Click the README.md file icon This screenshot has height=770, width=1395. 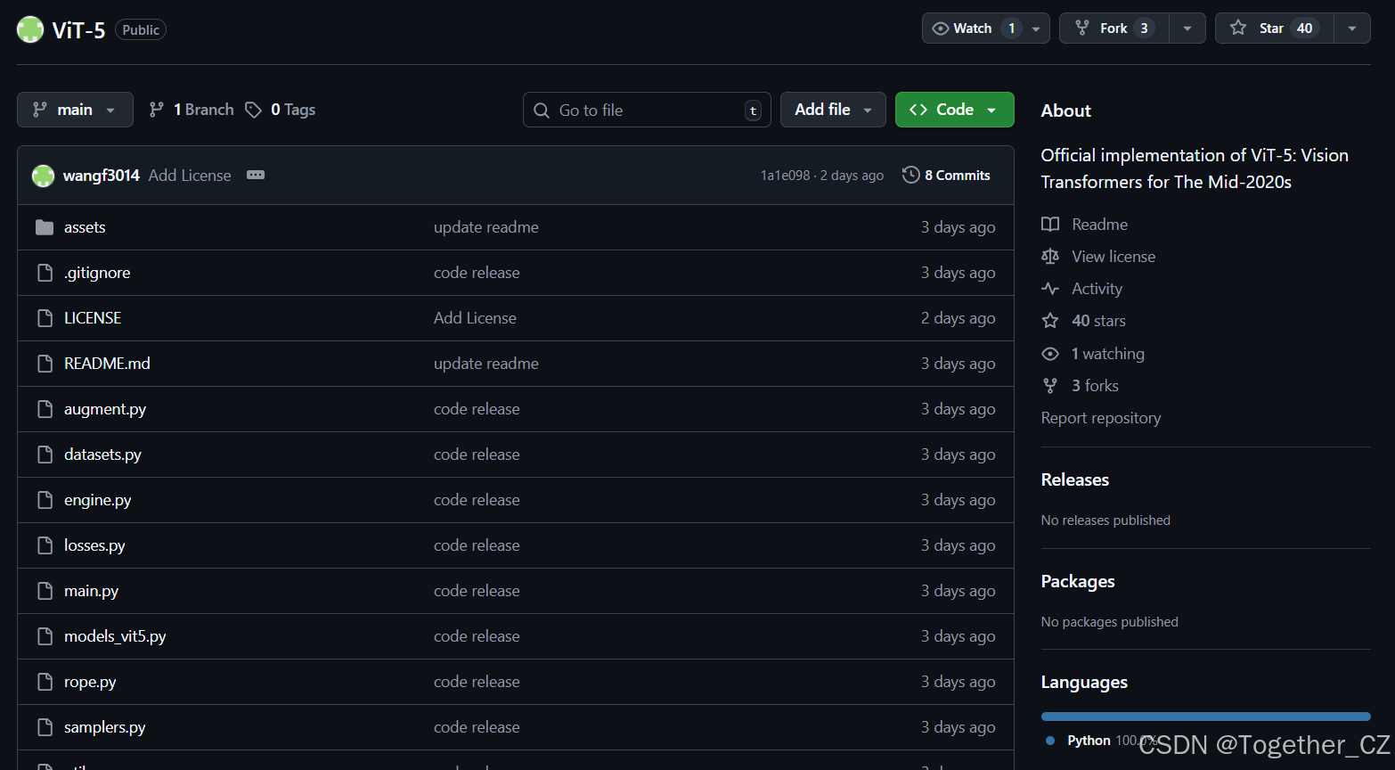(45, 364)
